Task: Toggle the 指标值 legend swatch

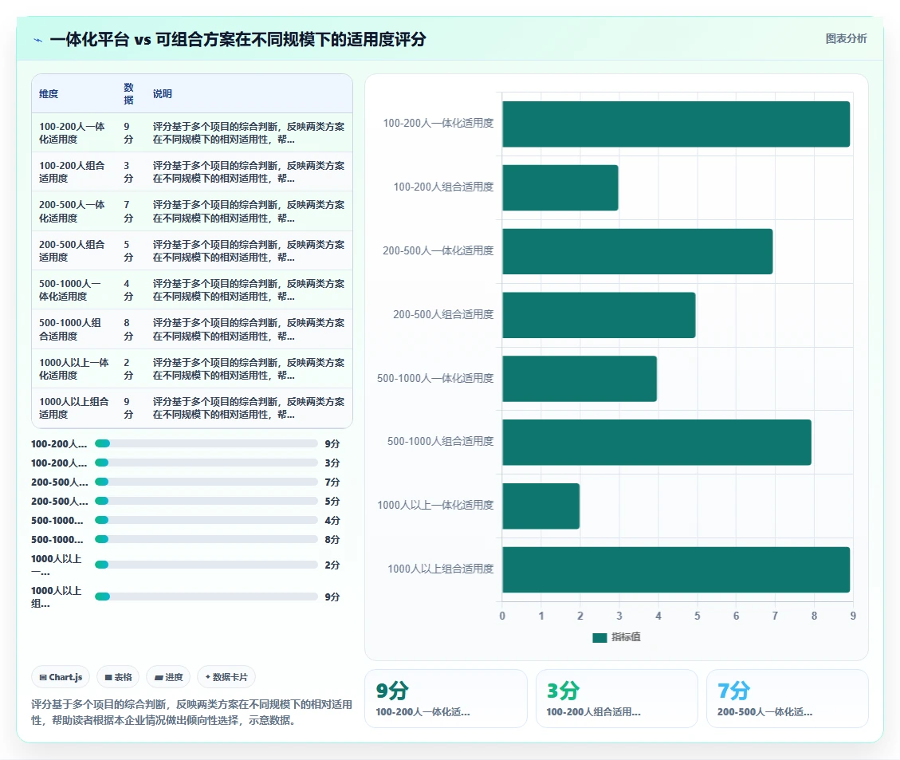Action: (x=599, y=638)
